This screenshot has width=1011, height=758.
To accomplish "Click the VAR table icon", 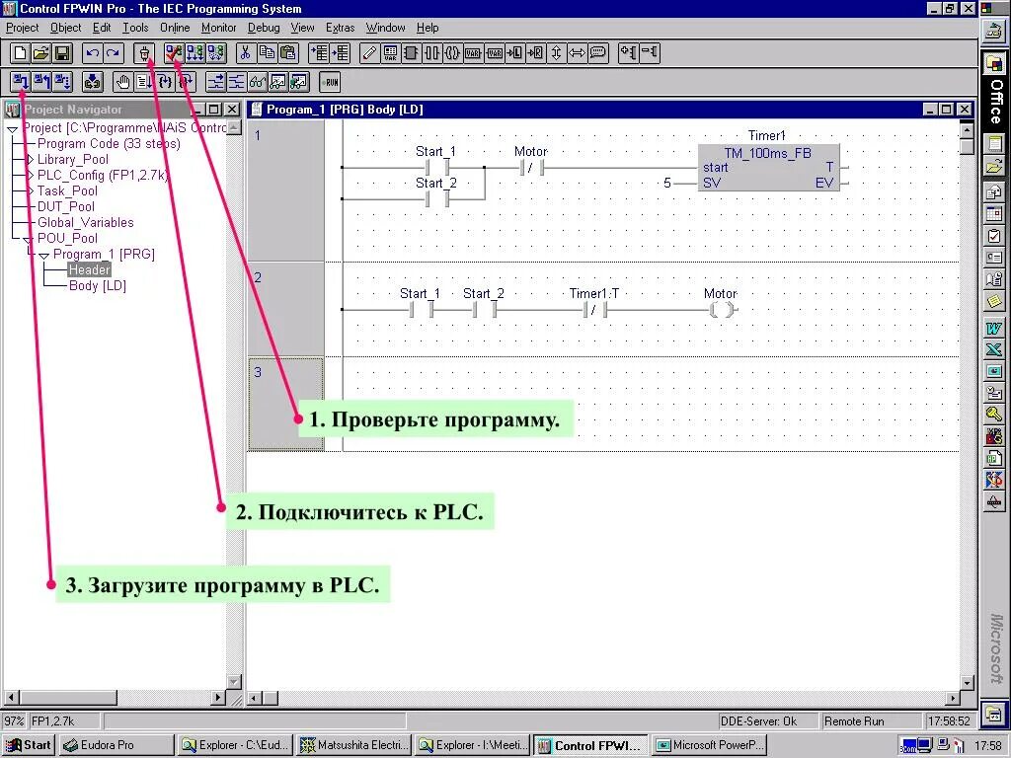I will (390, 53).
